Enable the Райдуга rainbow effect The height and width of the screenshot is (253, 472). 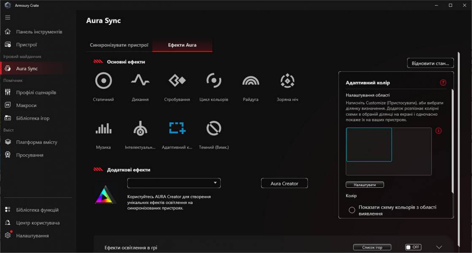pos(250,81)
